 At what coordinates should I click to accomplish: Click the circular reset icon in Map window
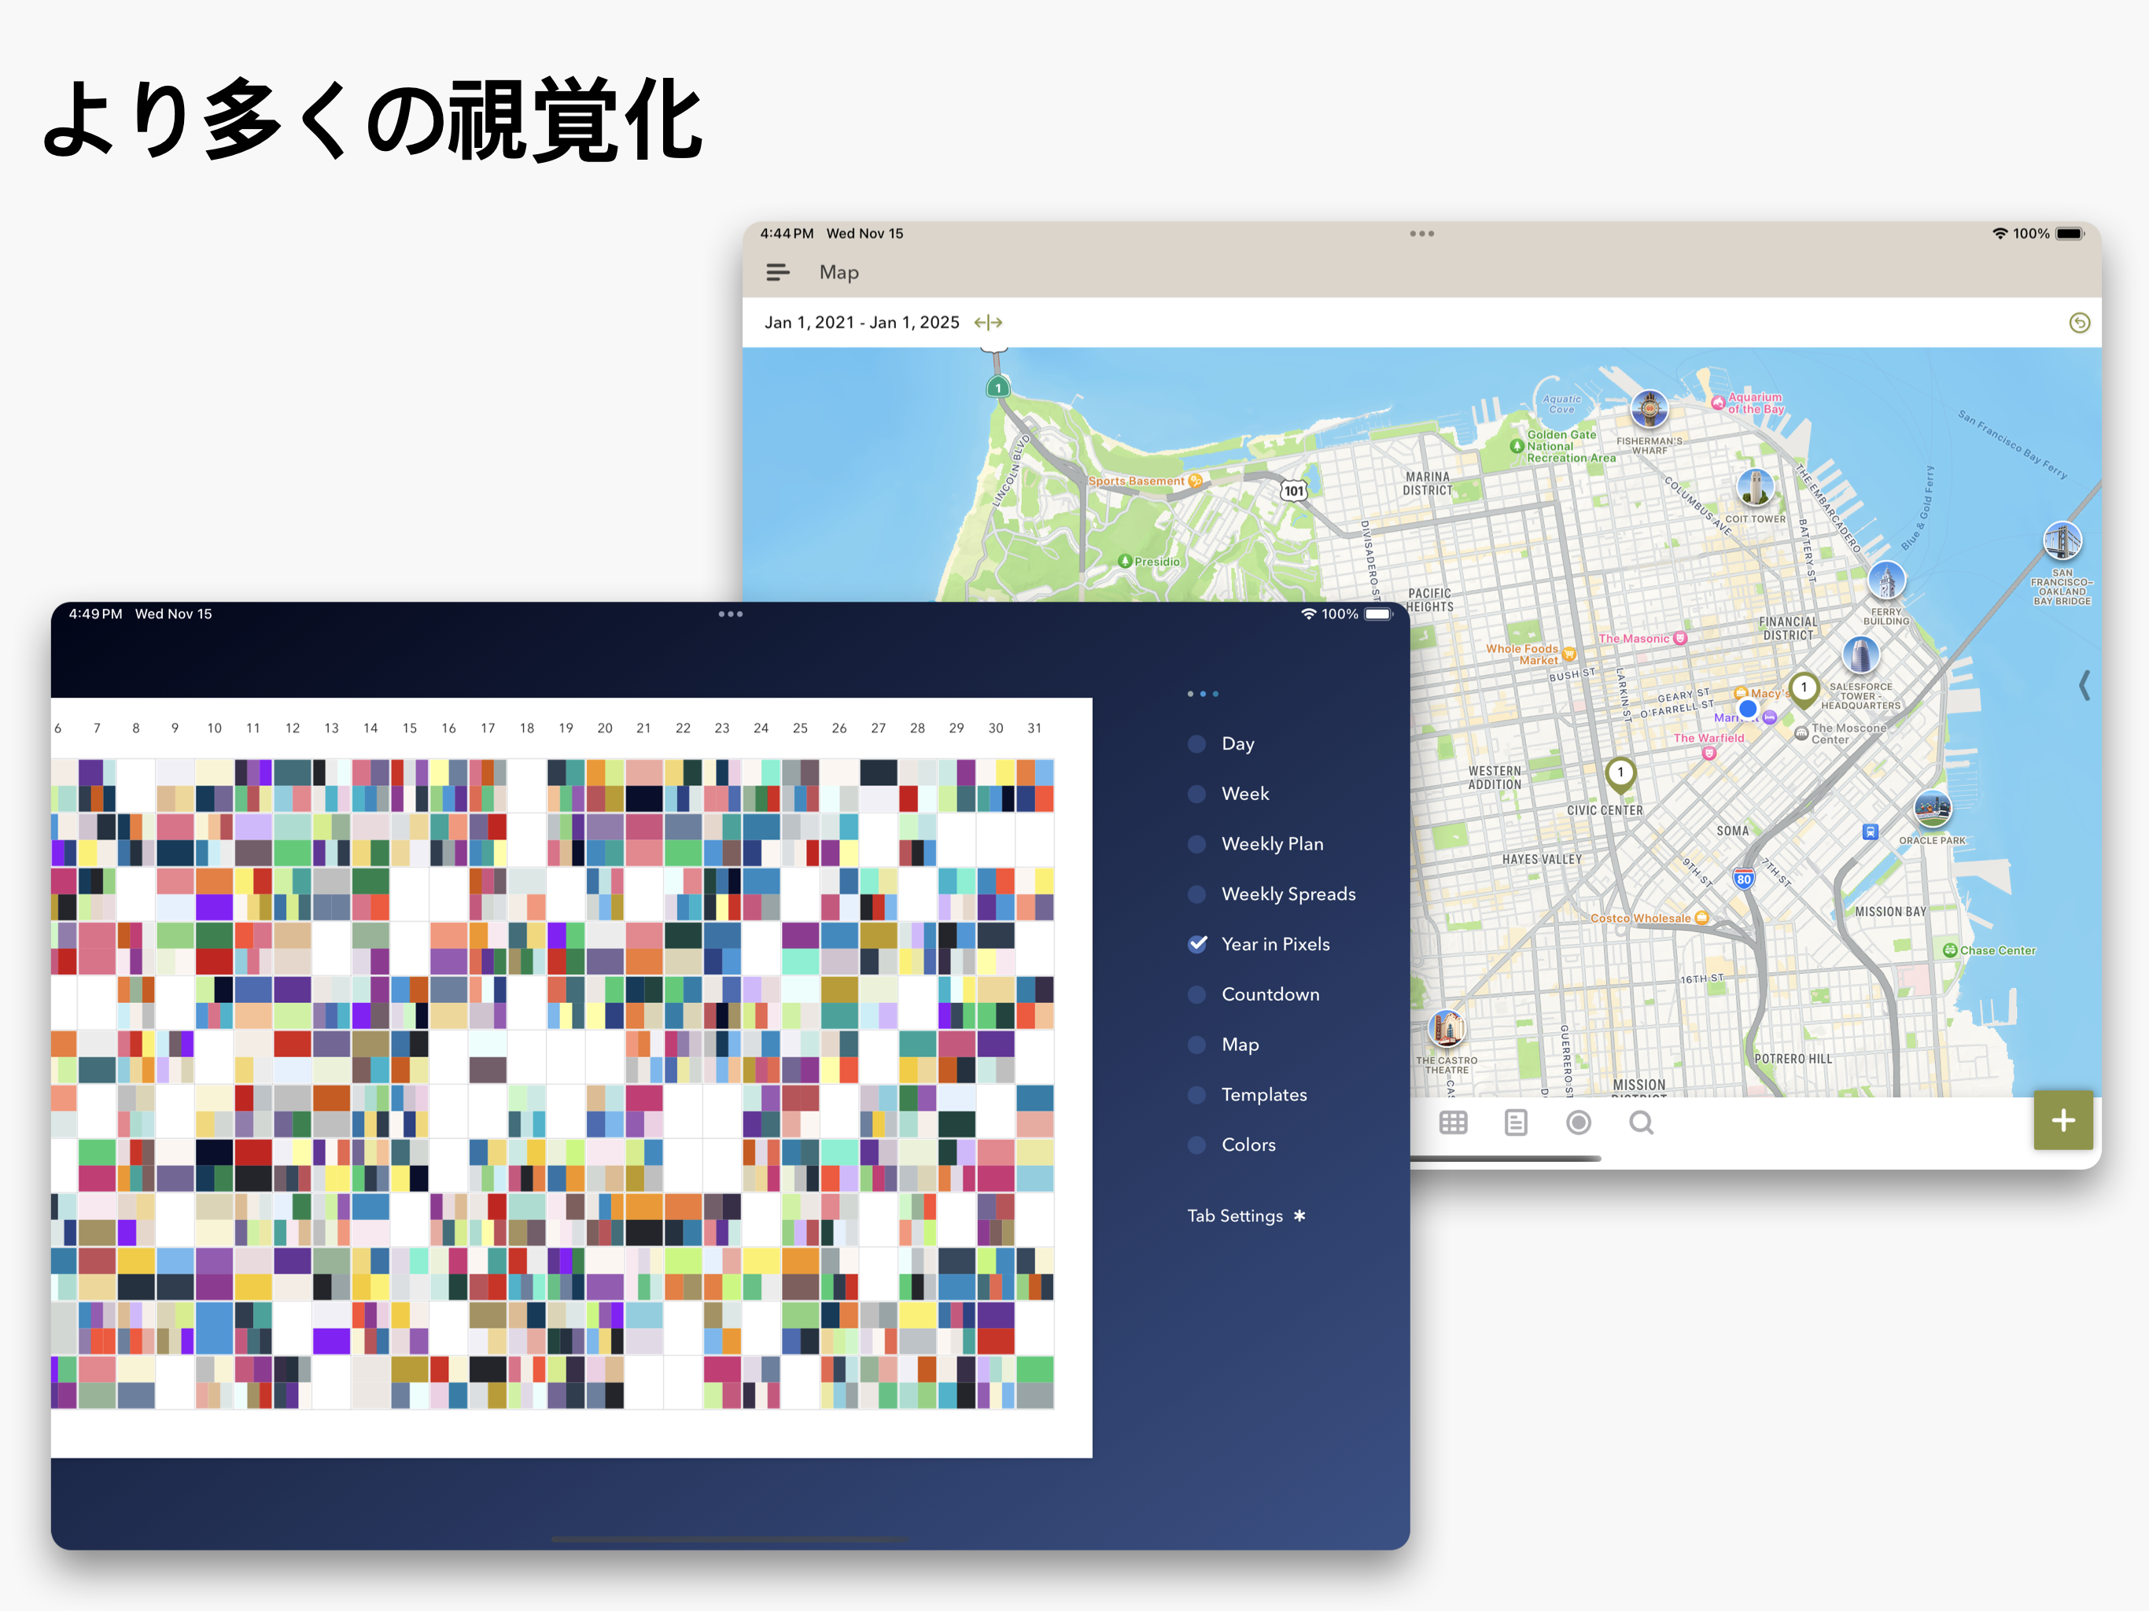2079,323
